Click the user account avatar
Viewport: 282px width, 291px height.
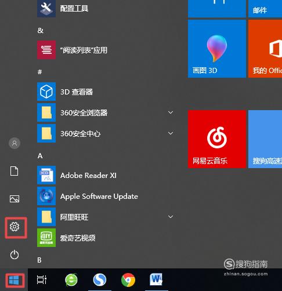[x=15, y=143]
